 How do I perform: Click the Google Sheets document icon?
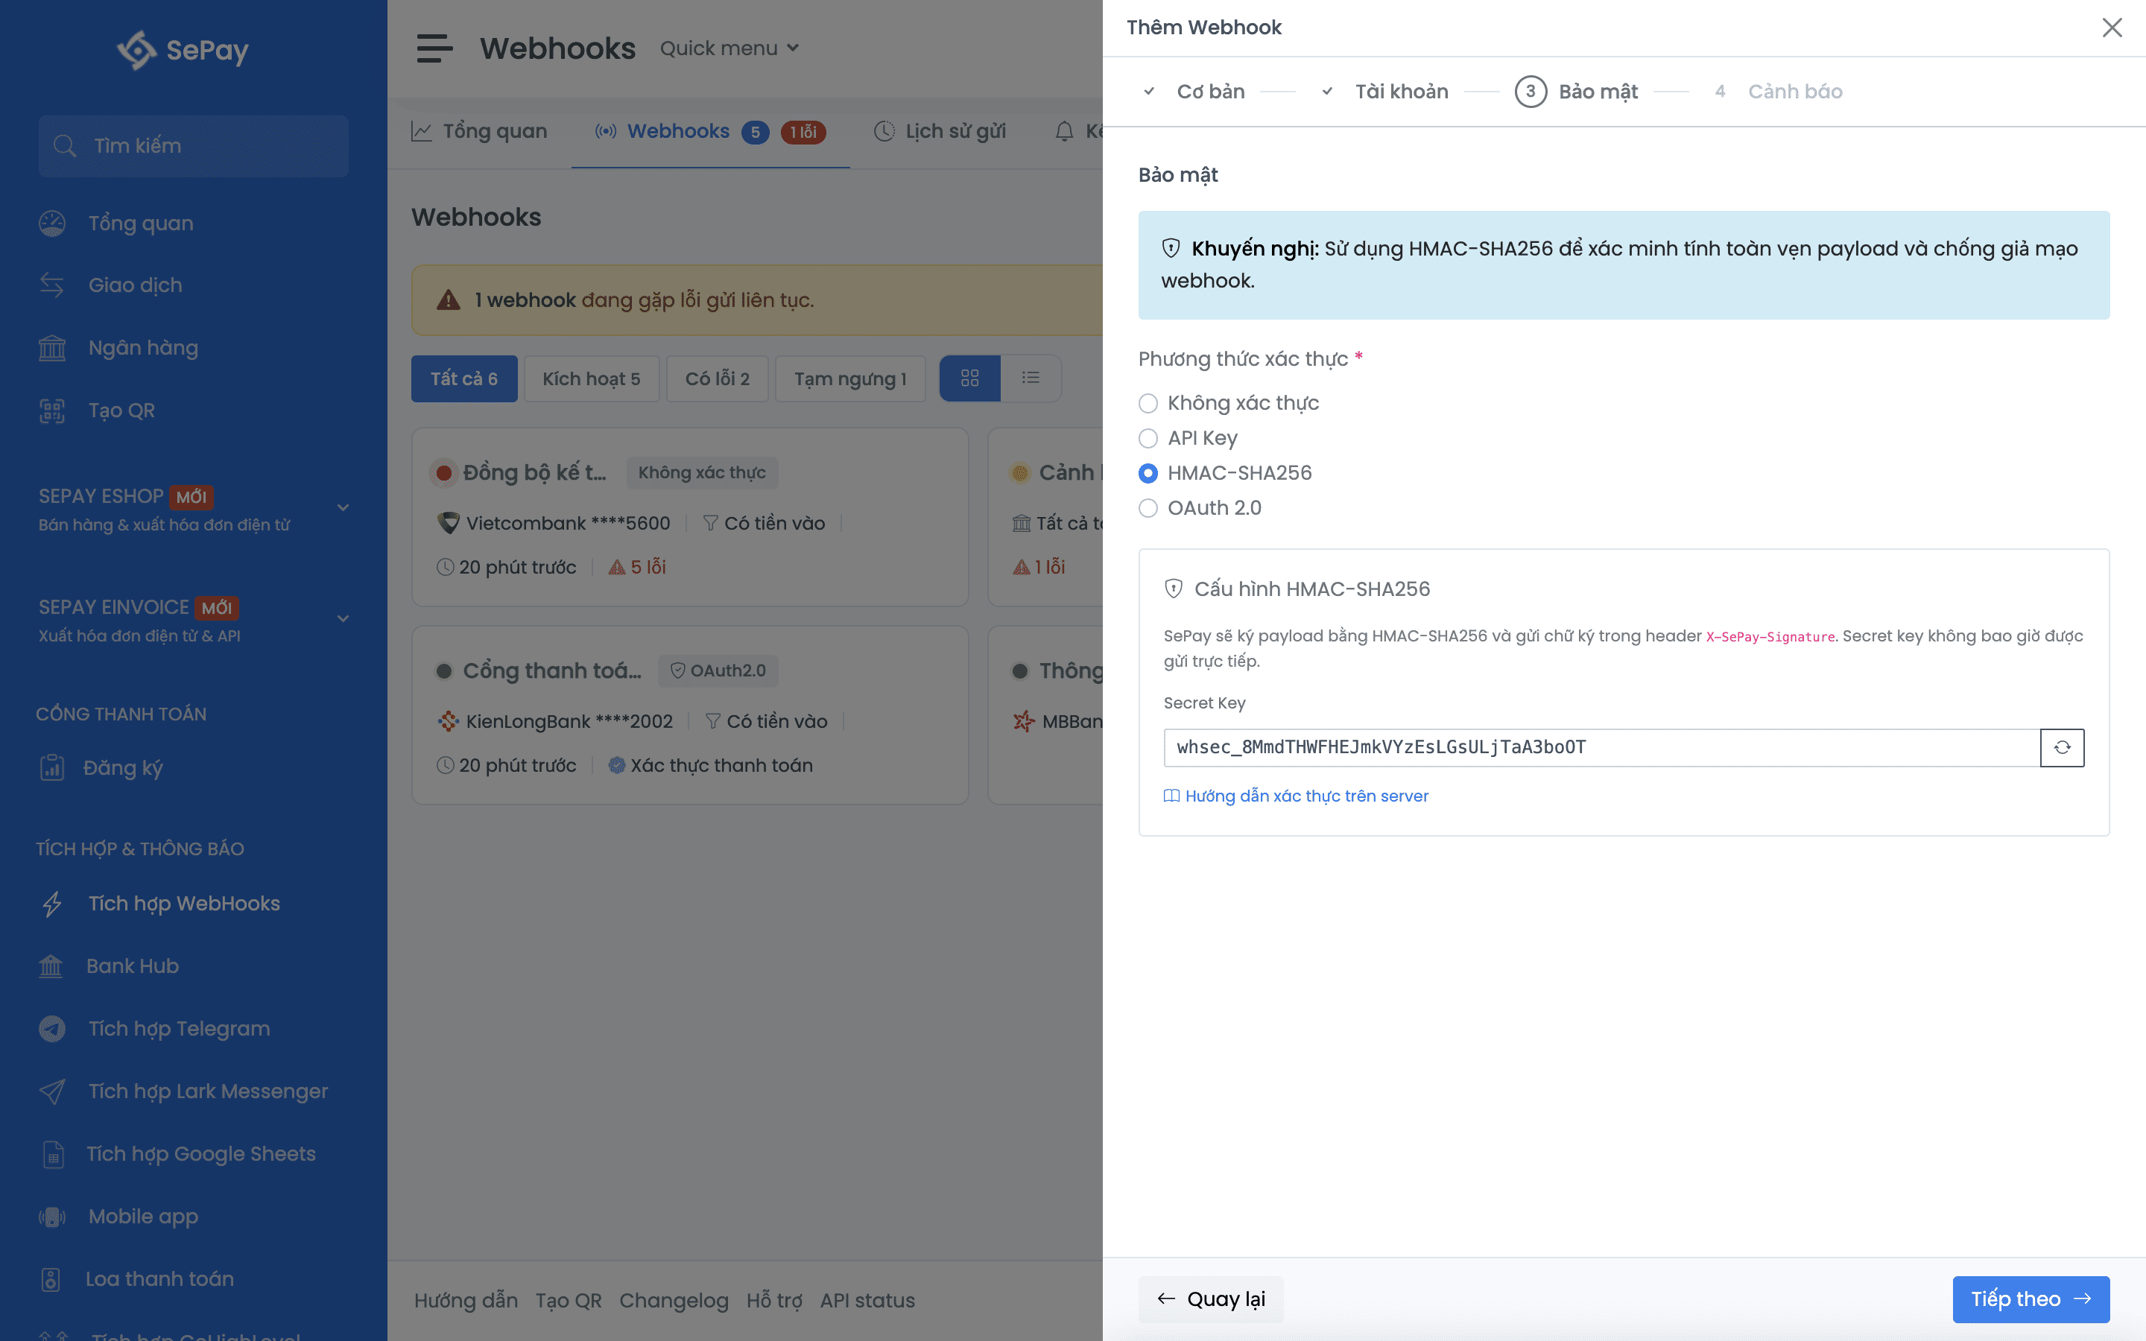[x=53, y=1154]
